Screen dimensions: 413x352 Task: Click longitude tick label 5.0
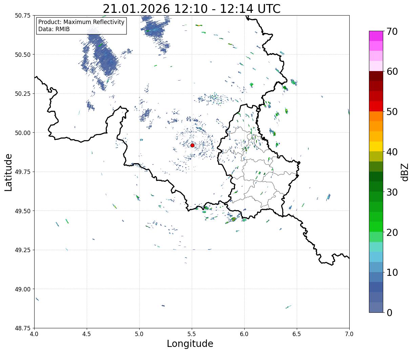139,334
